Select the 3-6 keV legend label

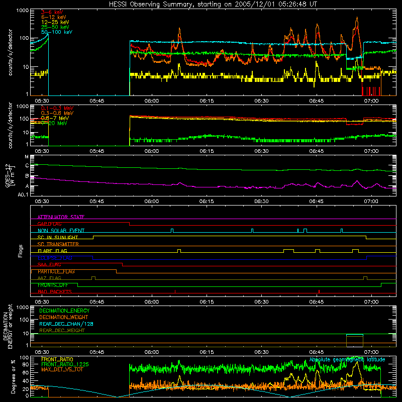point(52,12)
